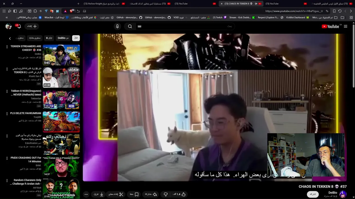The height and width of the screenshot is (199, 355).
Task: Open options menu for 'Random Charaters Only' video
Action: (7, 180)
